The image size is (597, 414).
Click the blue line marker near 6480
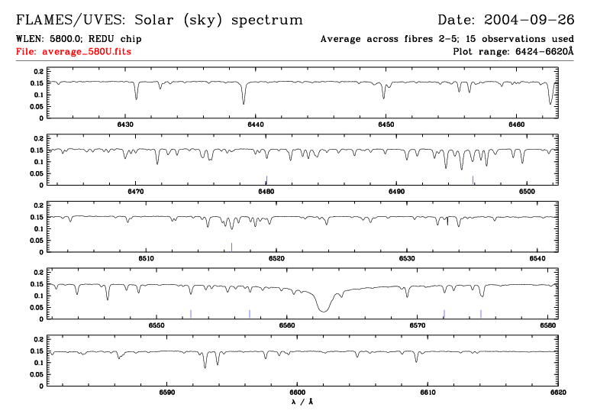coord(266,180)
